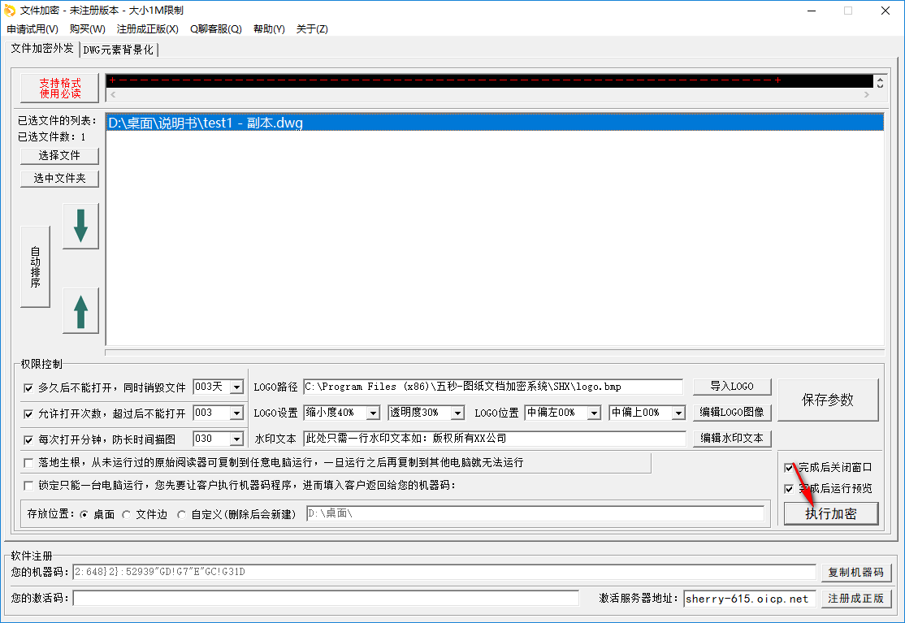Click the 您的激活码 input field
Screen dimensions: 905x623
326,598
